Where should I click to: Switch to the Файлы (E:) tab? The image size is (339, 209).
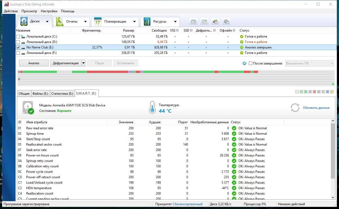[x=40, y=93]
